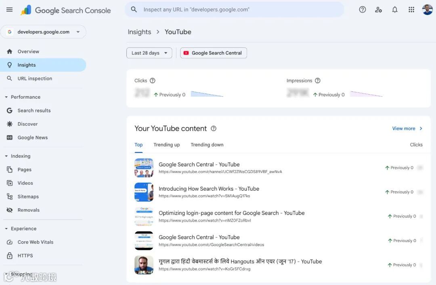Click the Discover asterisk icon
Viewport: 436px width, 285px height.
click(x=9, y=124)
